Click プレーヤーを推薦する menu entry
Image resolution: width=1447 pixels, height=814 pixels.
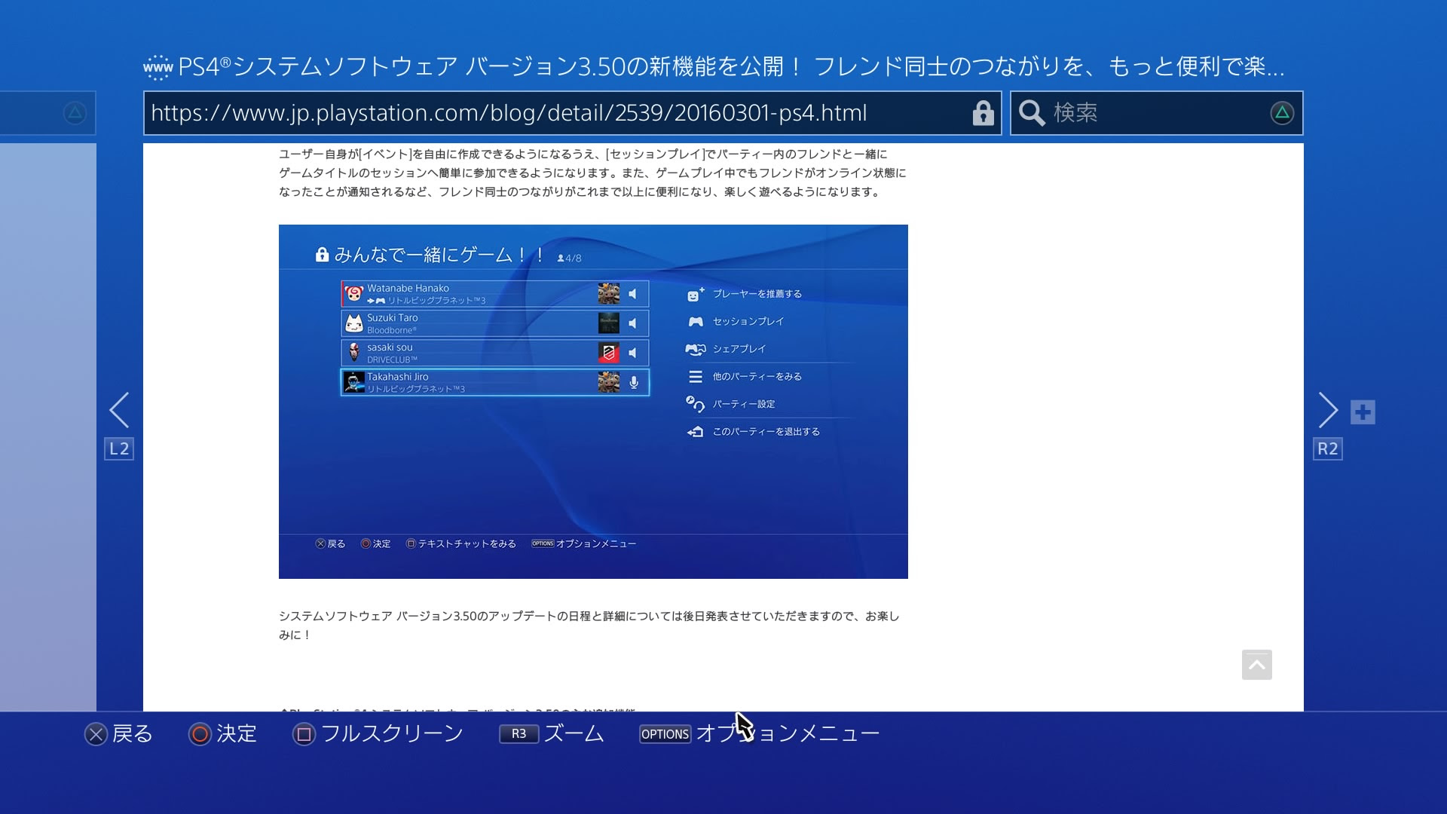pos(757,294)
